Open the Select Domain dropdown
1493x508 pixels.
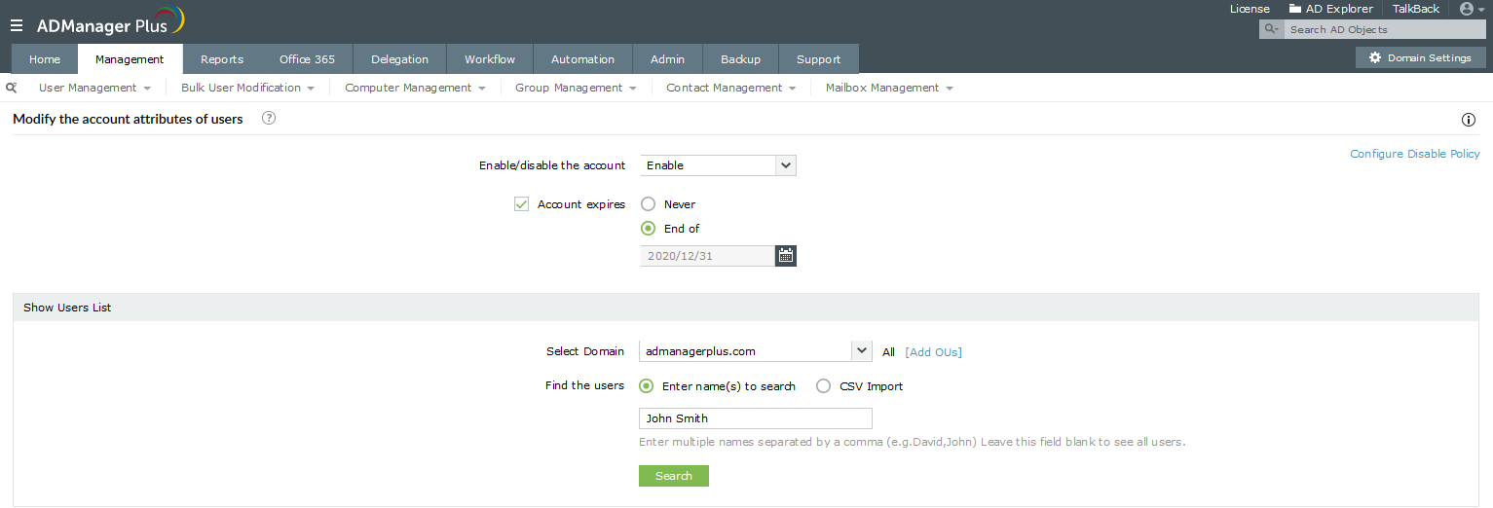755,351
